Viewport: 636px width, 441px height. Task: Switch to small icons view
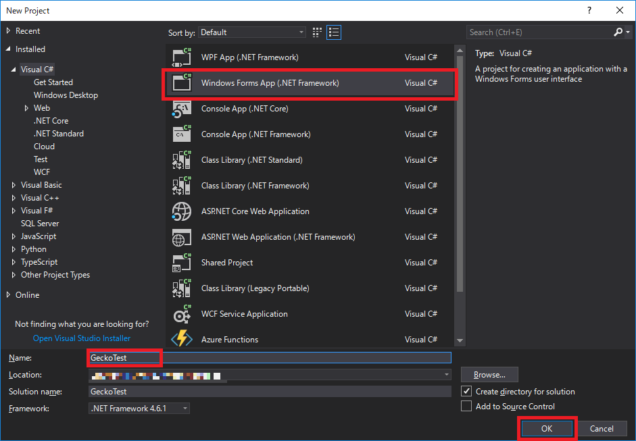pyautogui.click(x=317, y=32)
